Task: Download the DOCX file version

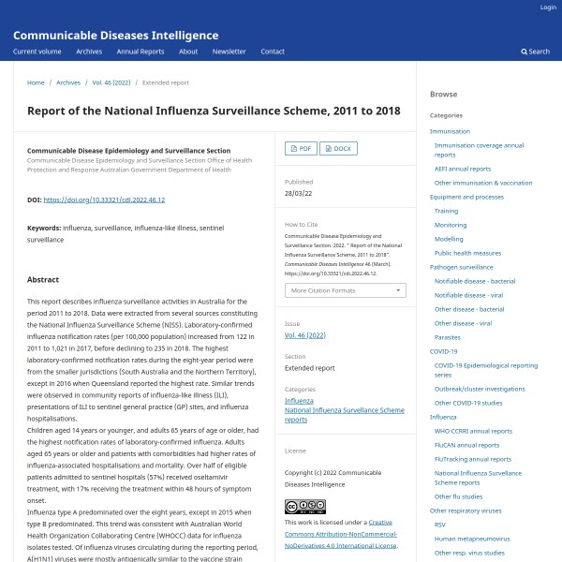Action: [338, 148]
